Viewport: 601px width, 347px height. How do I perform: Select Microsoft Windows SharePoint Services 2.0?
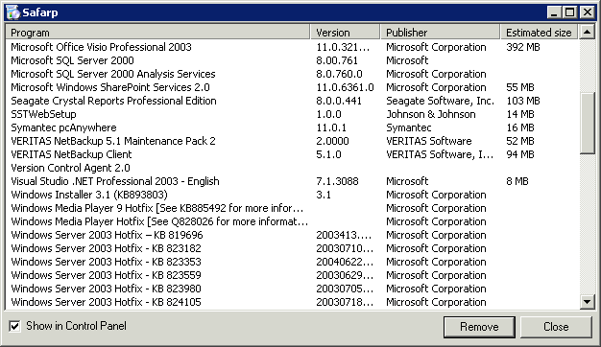click(110, 87)
